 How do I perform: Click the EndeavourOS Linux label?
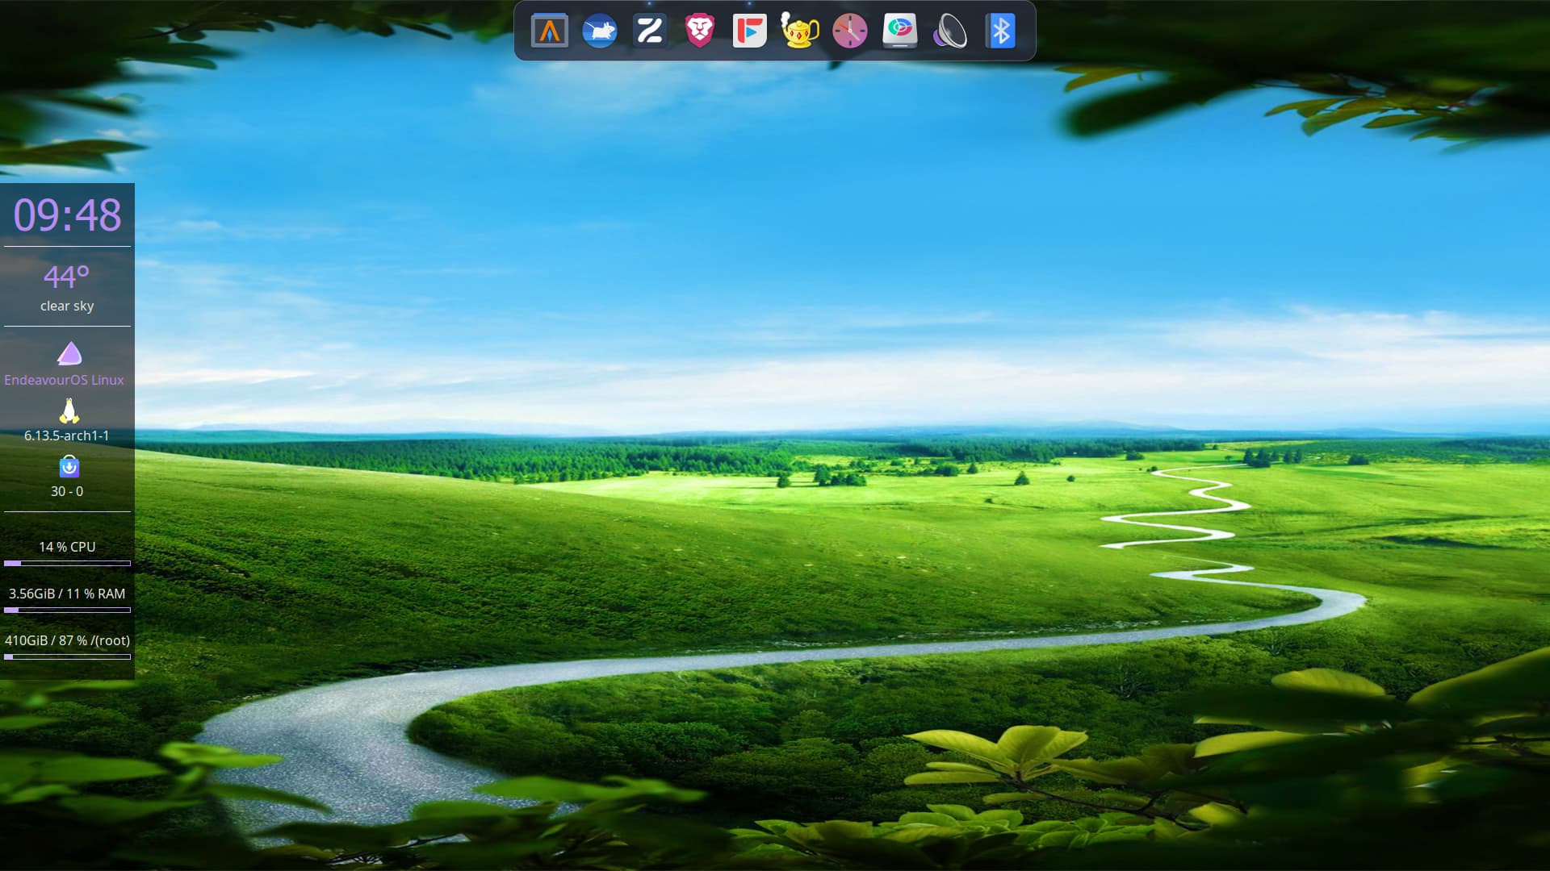click(x=64, y=380)
